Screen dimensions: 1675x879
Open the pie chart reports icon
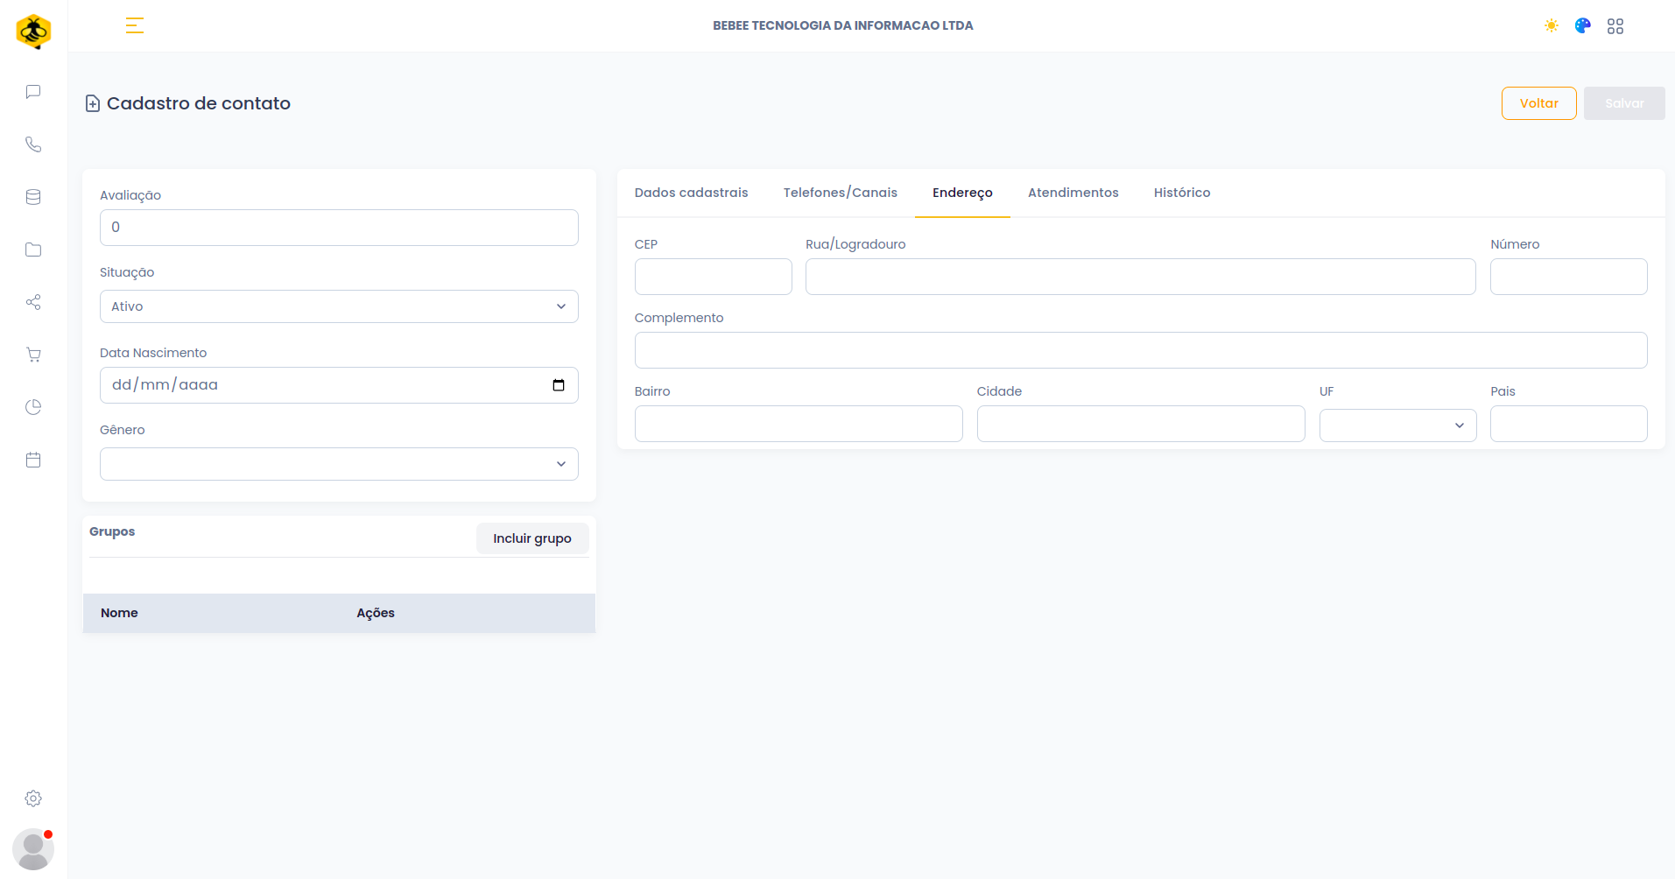click(x=33, y=407)
